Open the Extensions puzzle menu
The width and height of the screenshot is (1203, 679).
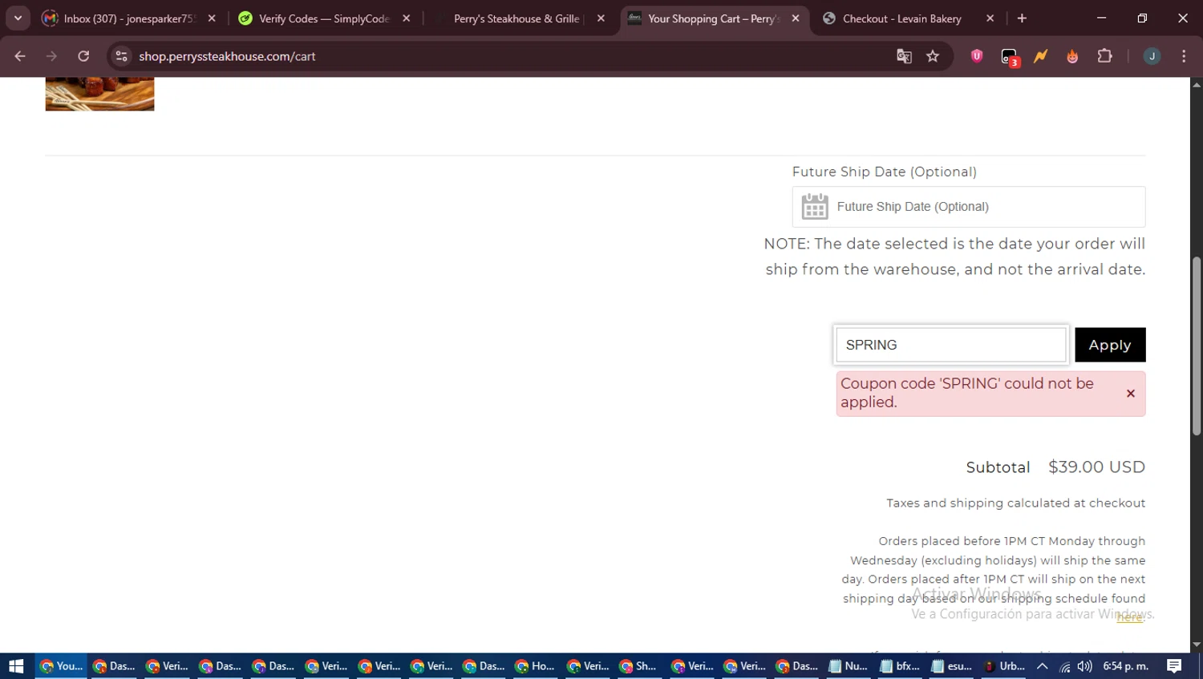(x=1105, y=56)
